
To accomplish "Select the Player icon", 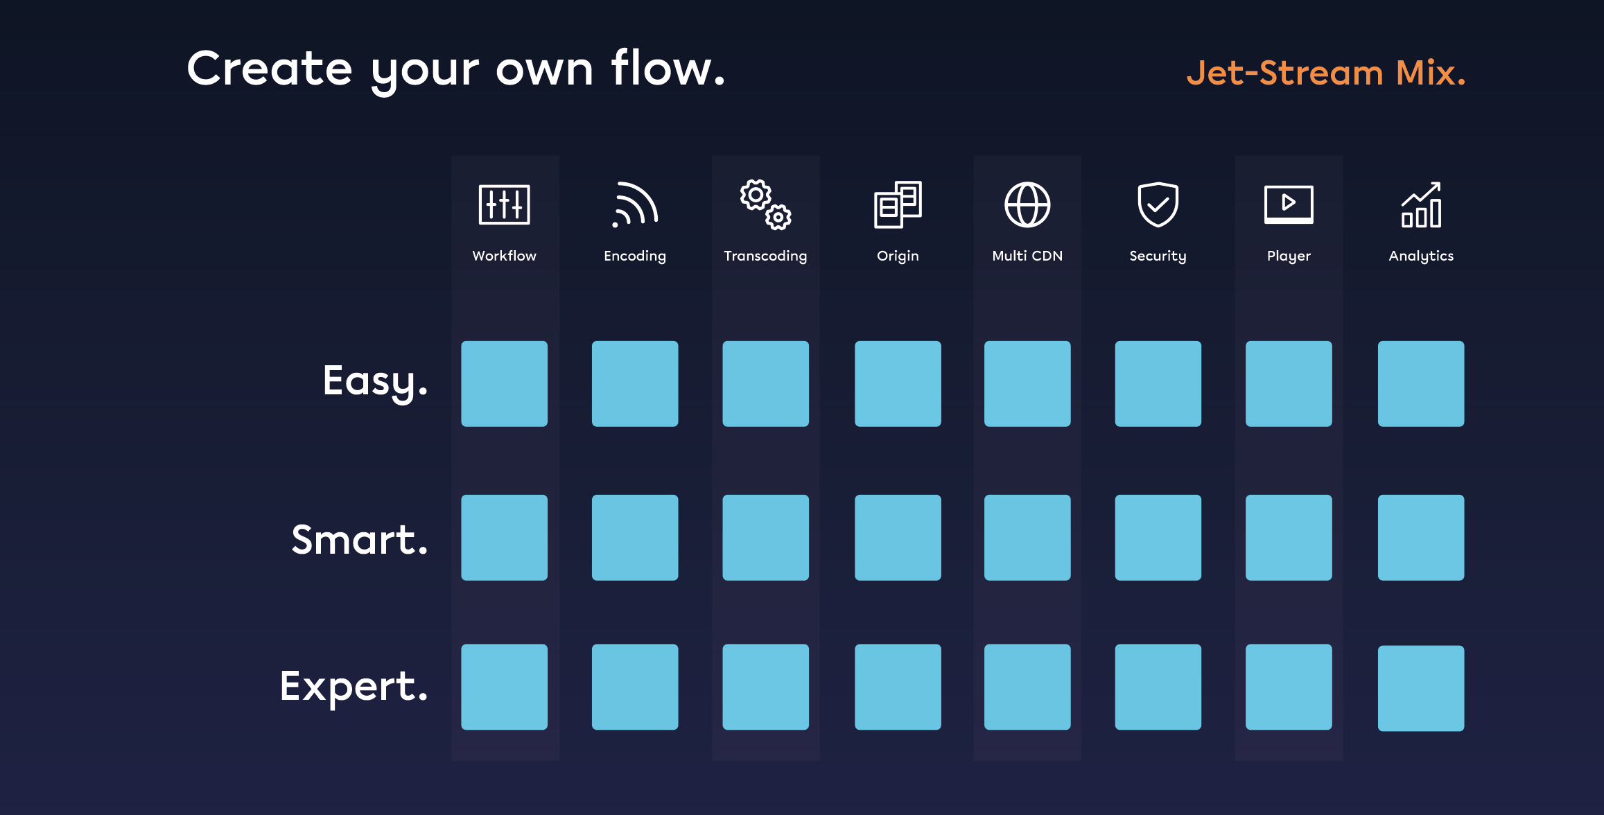I will coord(1289,204).
